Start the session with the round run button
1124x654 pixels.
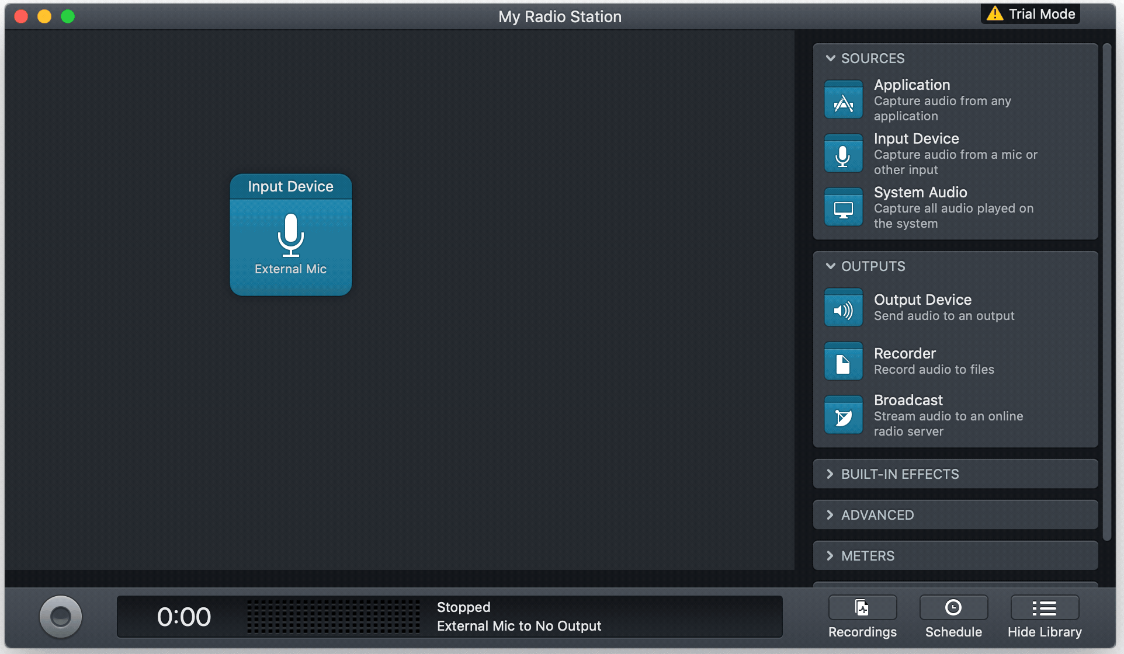[x=61, y=617]
